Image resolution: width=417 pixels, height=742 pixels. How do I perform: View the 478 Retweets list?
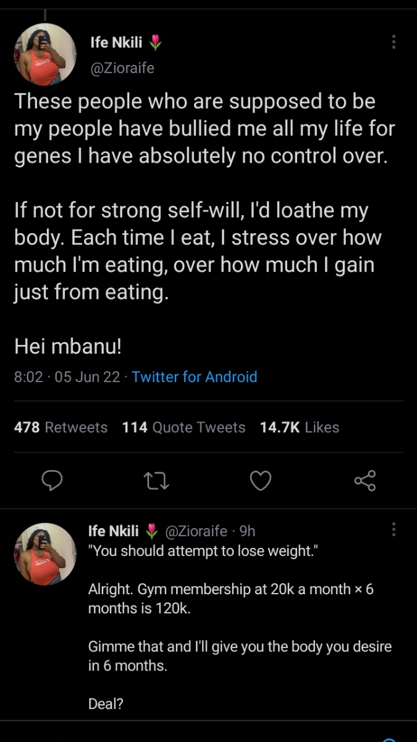[x=61, y=427]
